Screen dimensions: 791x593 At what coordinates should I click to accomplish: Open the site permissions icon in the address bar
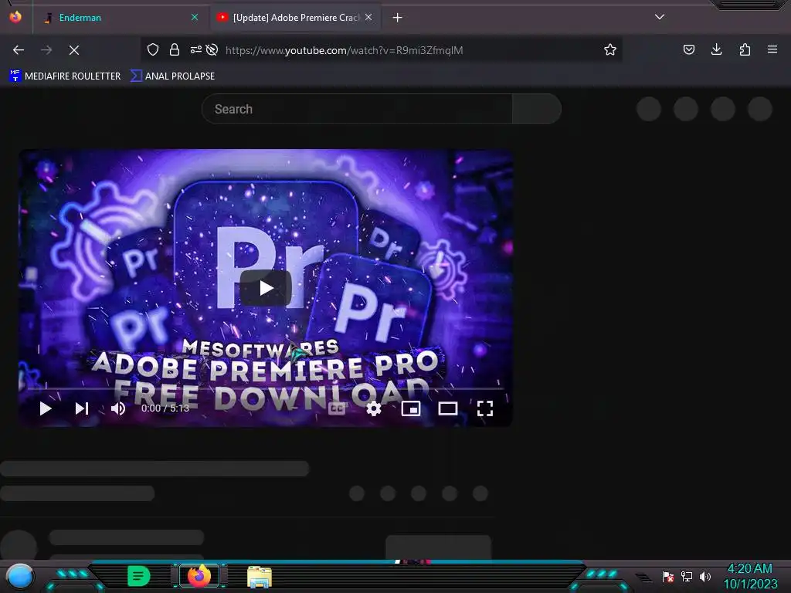click(x=195, y=49)
